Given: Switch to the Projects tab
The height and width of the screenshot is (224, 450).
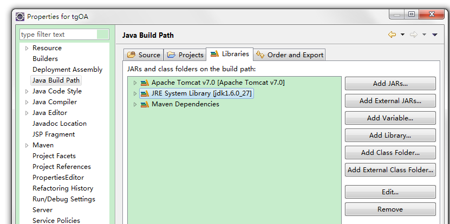Looking at the screenshot, I should [185, 55].
